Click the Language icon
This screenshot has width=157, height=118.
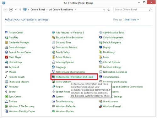(x=53, y=67)
